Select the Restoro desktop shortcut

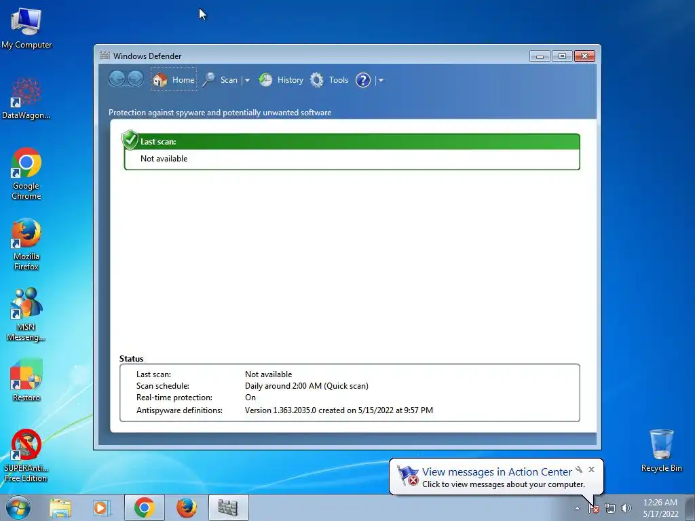[26, 380]
